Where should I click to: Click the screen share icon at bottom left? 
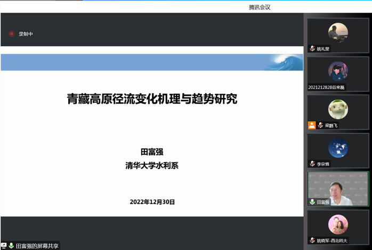tap(4, 246)
